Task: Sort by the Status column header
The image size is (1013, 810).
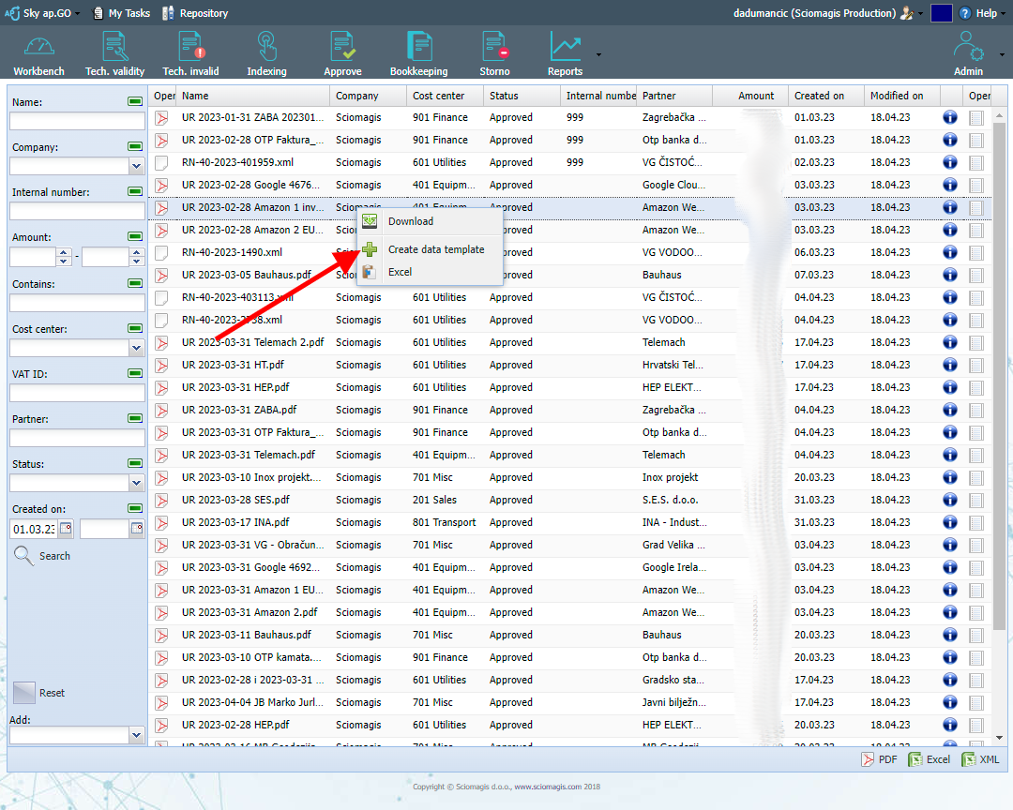Action: pyautogui.click(x=522, y=96)
